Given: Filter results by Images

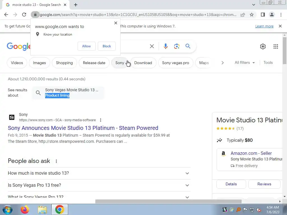Looking at the screenshot, I should coord(39,63).
